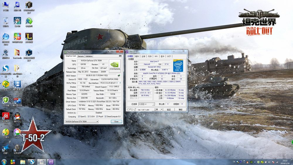Click the Driver Version field in GPU-Z
Image resolution: width=293 pixels, height=165 pixels.
[x=99, y=102]
